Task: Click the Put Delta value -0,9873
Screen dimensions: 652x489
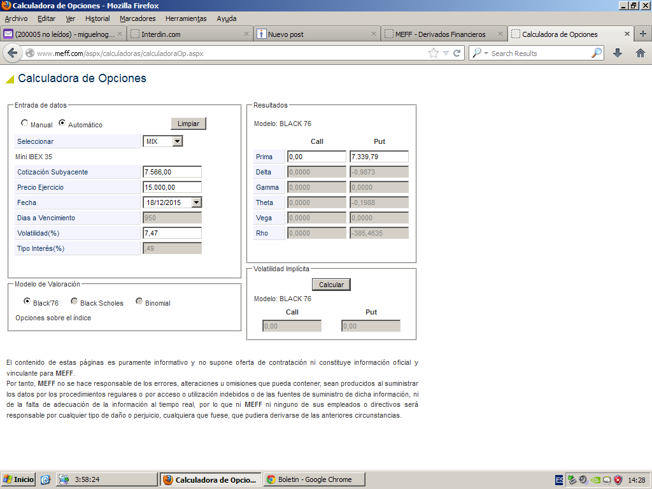Action: pyautogui.click(x=379, y=172)
